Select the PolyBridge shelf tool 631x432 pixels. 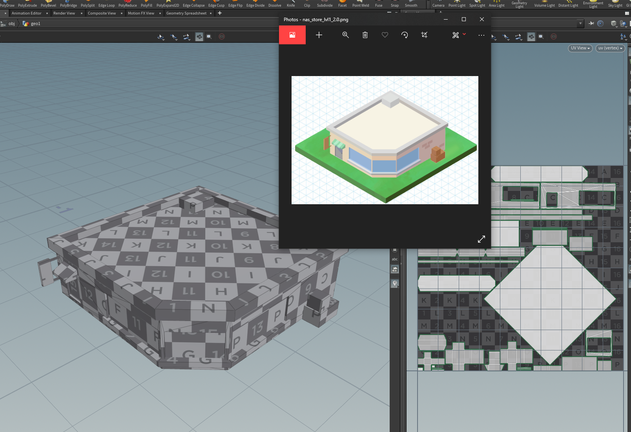coord(68,4)
